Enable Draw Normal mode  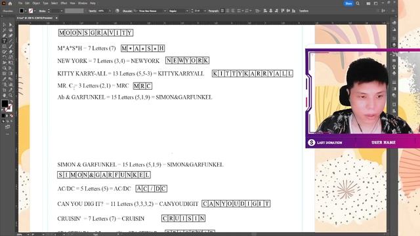[3, 121]
